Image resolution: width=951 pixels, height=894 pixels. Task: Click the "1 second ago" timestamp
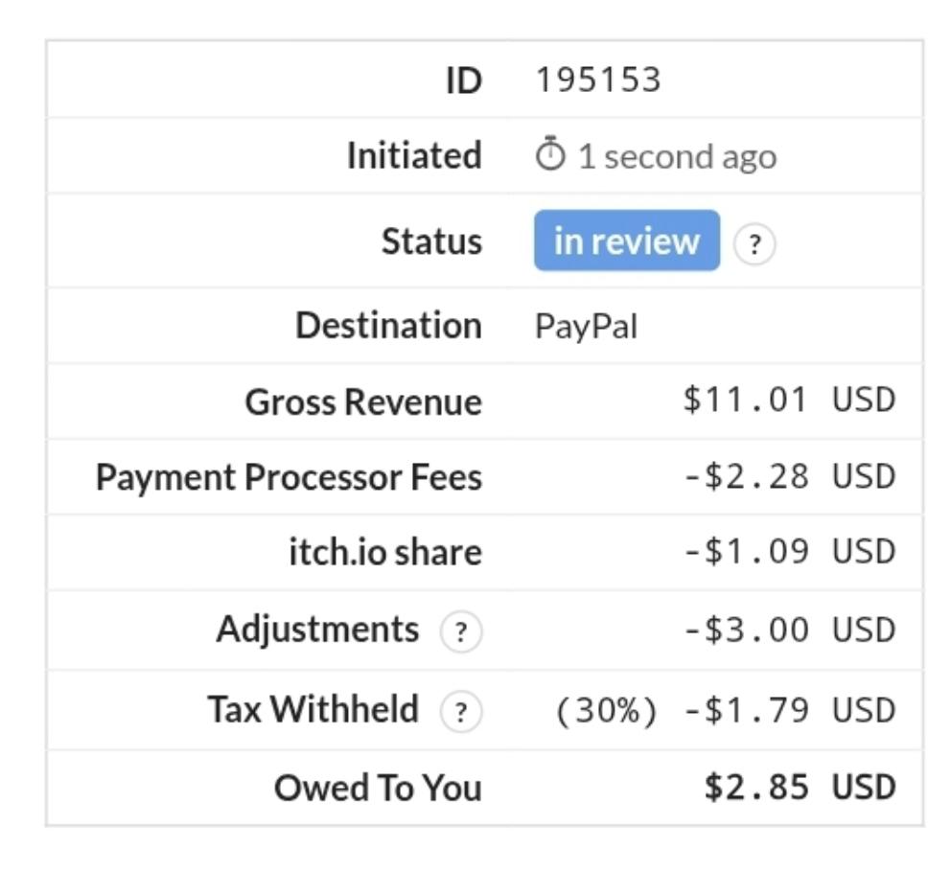tap(677, 157)
